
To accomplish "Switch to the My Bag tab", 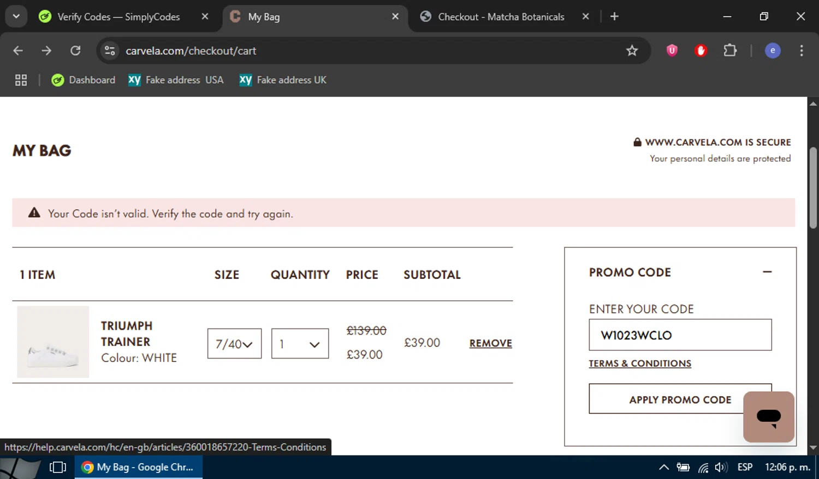I will [x=264, y=17].
